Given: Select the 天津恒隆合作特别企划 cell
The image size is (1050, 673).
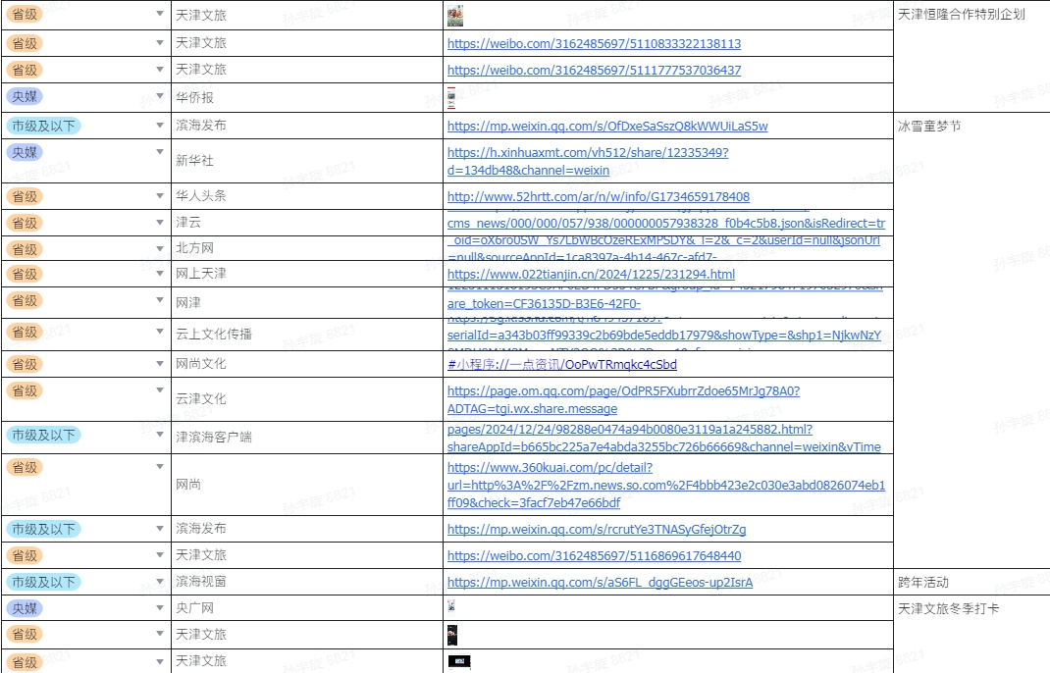Looking at the screenshot, I should click(972, 56).
